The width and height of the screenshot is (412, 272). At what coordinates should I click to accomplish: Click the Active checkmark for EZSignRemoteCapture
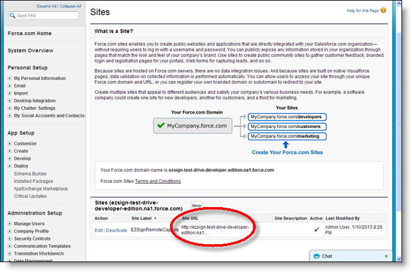click(315, 229)
